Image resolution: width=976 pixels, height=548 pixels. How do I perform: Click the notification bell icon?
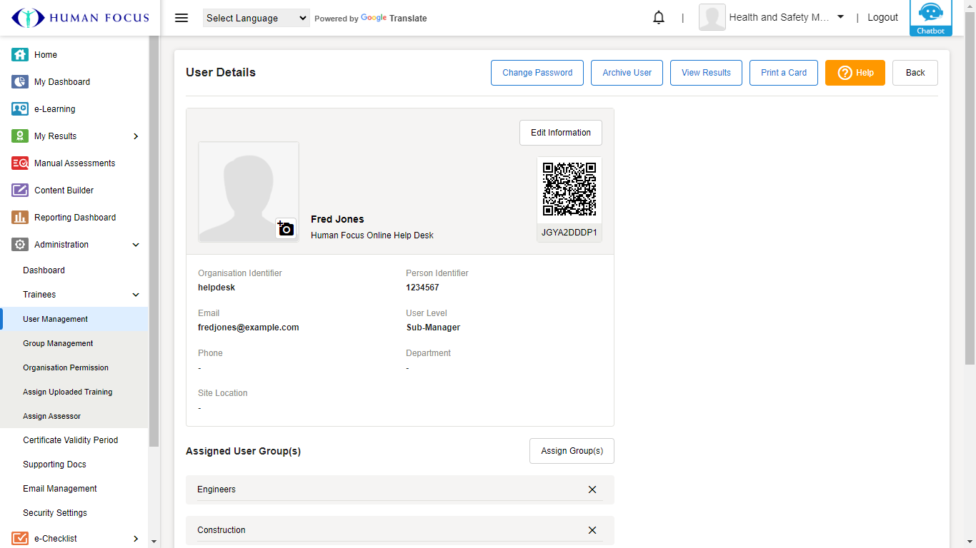pyautogui.click(x=659, y=18)
